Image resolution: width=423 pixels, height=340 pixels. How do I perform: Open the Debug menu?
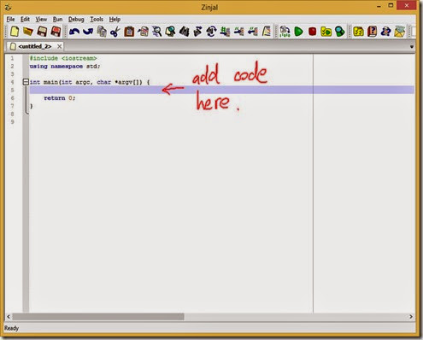pyautogui.click(x=76, y=19)
